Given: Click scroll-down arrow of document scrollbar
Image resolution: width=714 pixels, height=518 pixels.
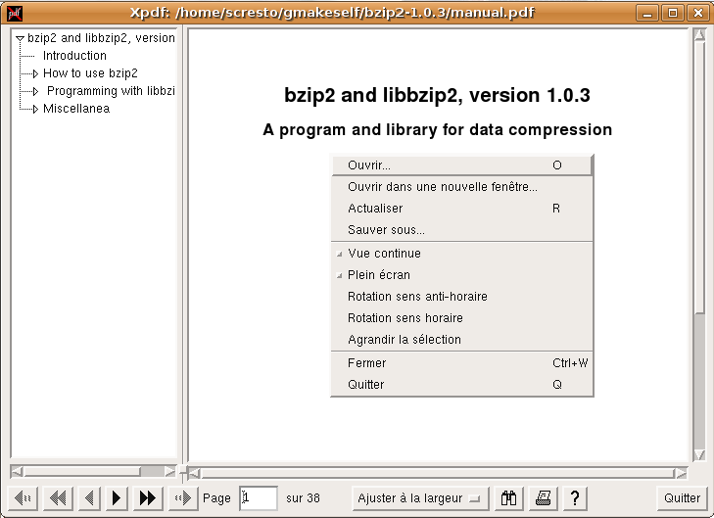Looking at the screenshot, I should tap(700, 454).
